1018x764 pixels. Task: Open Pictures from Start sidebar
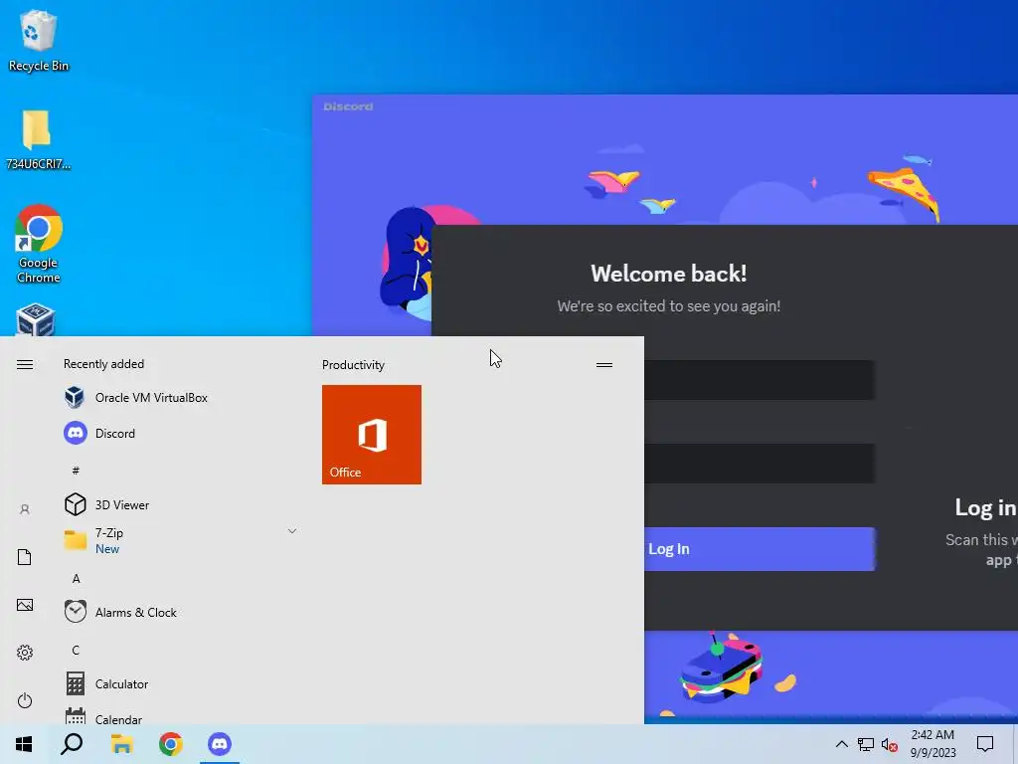point(25,606)
